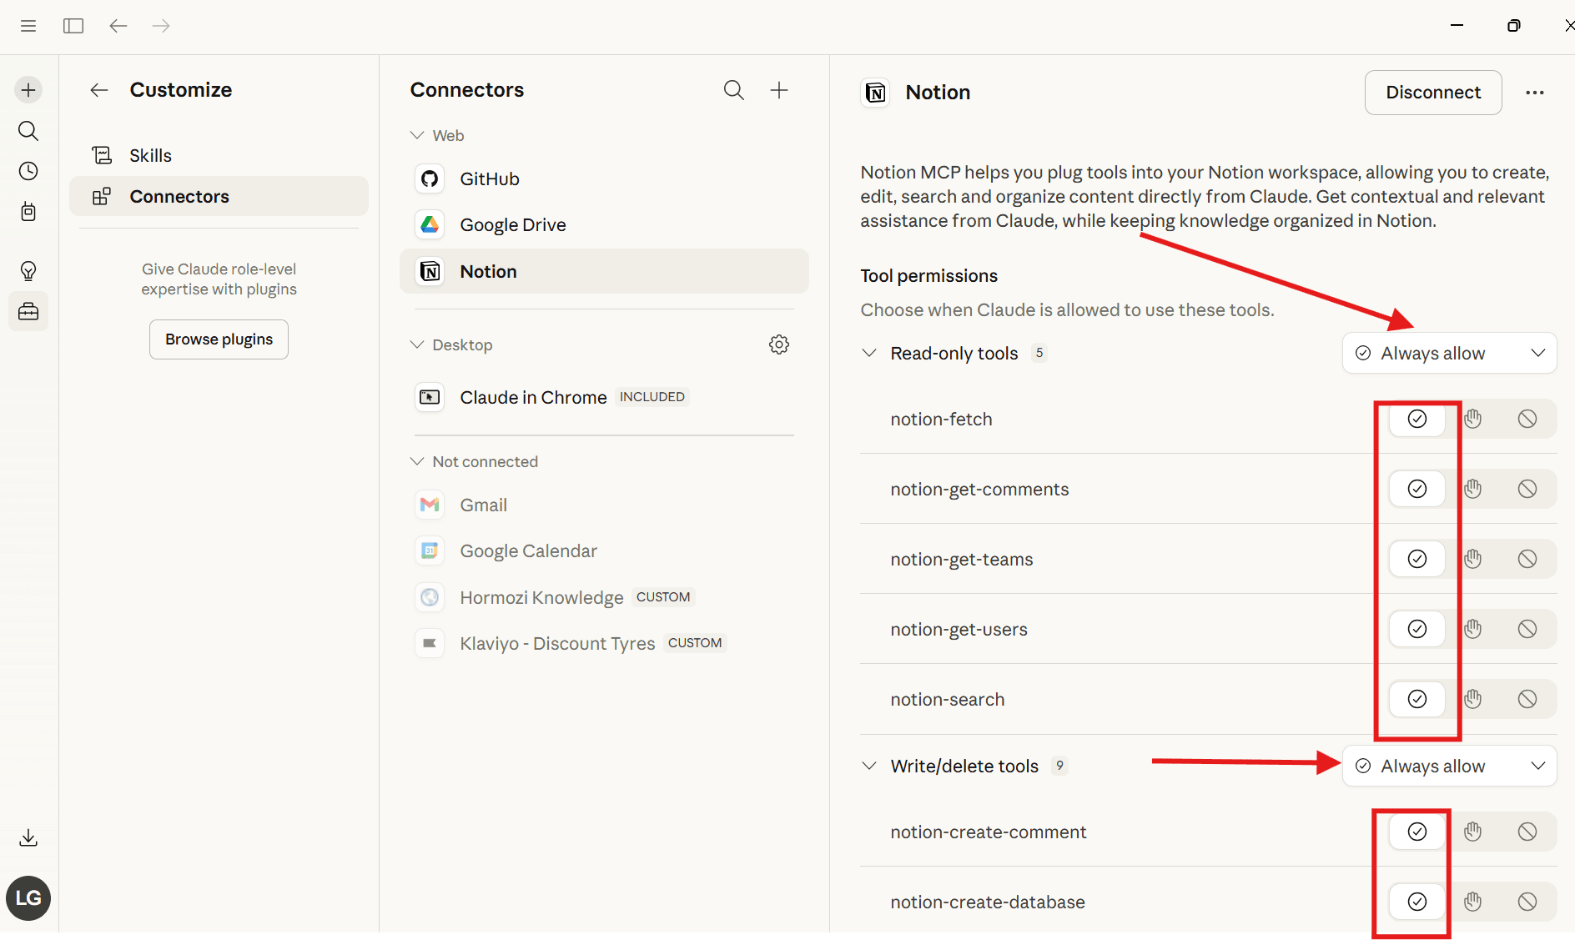This screenshot has width=1575, height=940.
Task: Collapse the Write/delete tools section
Action: [x=869, y=767]
